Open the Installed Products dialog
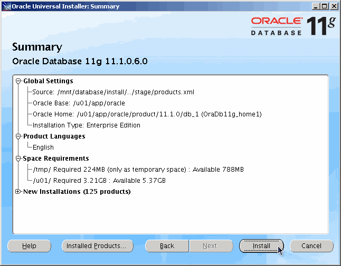 coord(96,246)
